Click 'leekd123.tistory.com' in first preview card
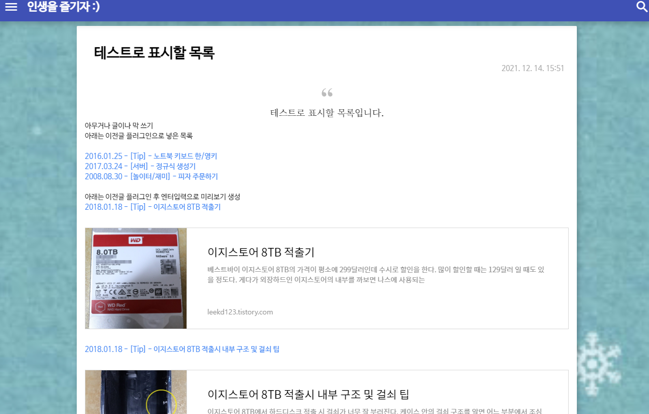Viewport: 649px width, 414px height. click(x=240, y=312)
